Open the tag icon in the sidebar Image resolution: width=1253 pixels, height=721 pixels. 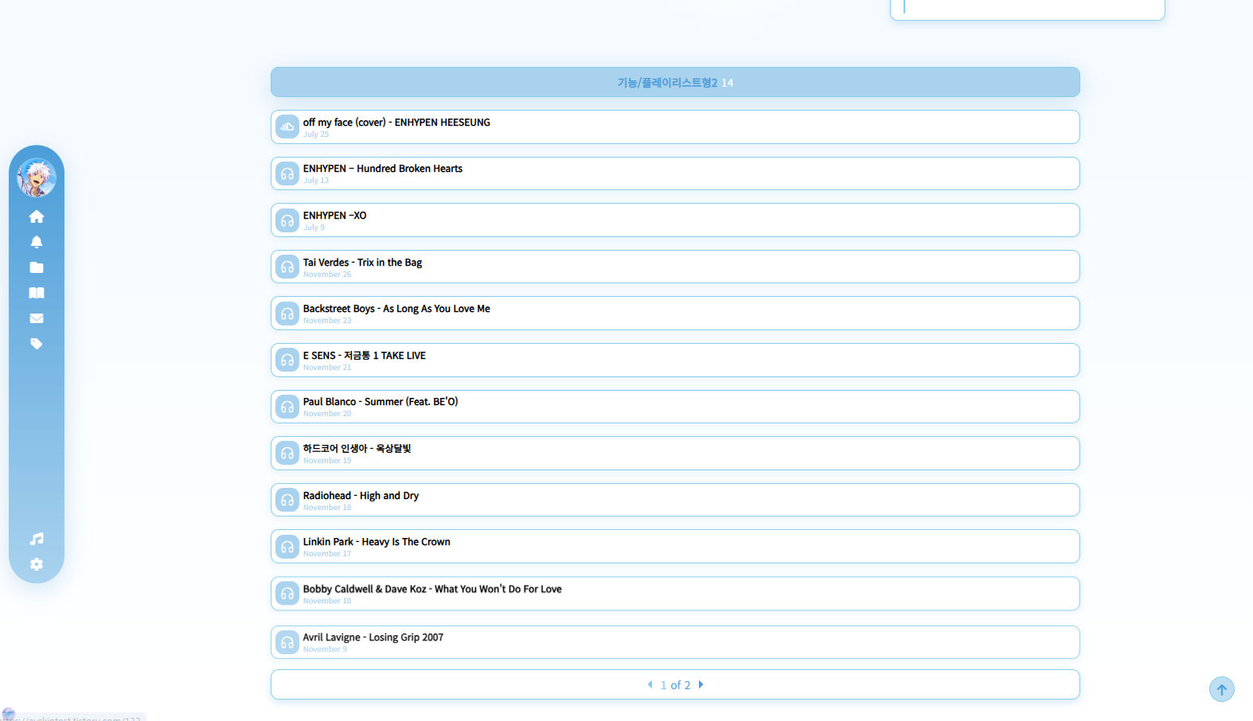click(37, 344)
